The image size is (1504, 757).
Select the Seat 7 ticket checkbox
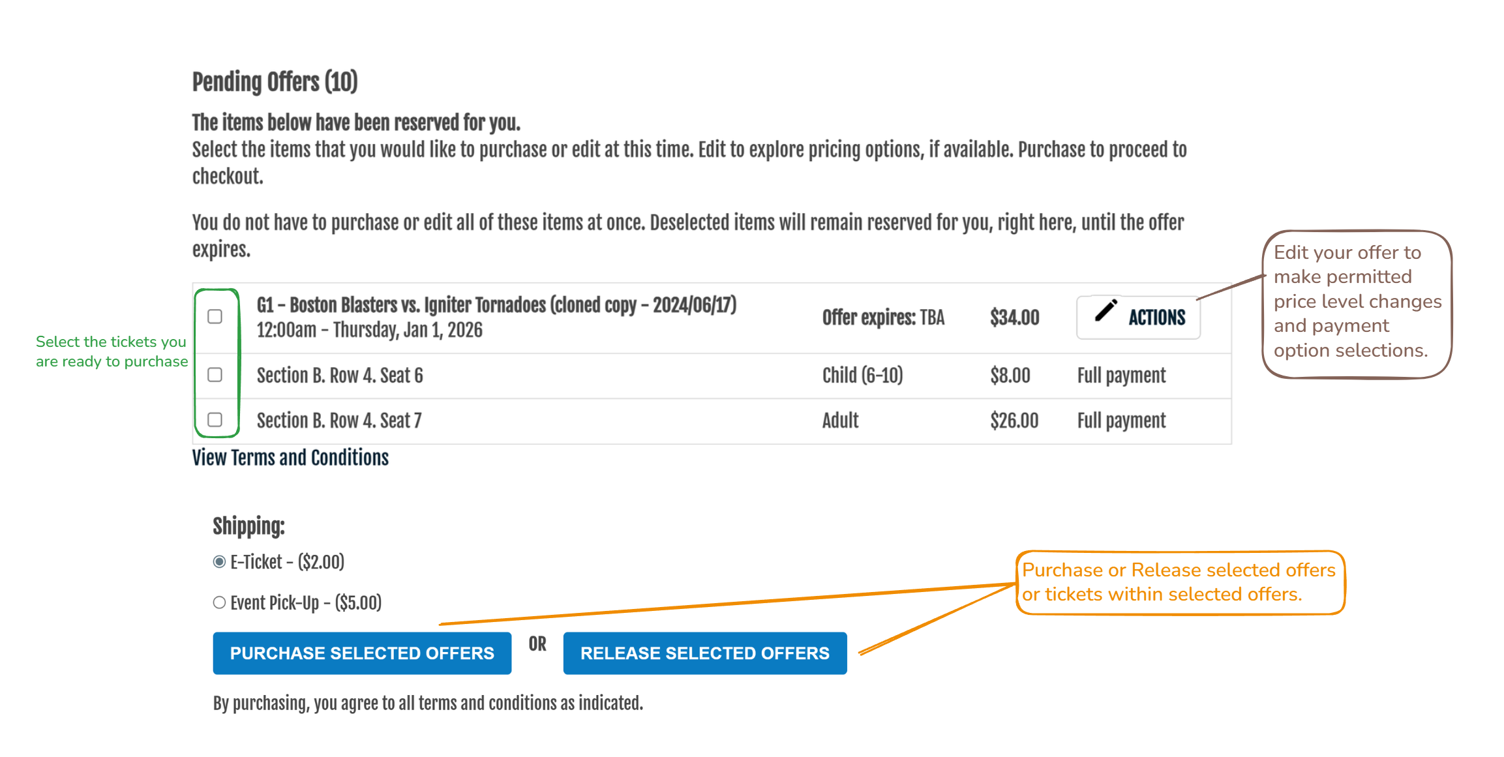click(215, 420)
